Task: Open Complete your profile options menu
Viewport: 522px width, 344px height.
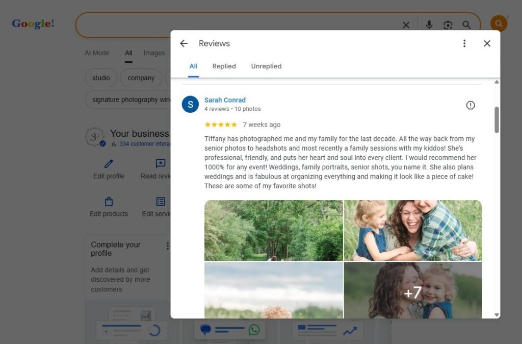Action: pos(167,246)
